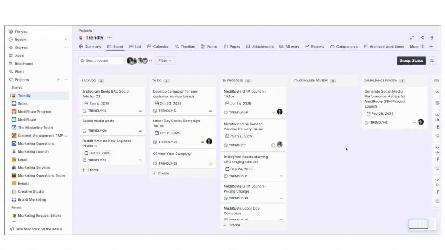Click the Creative Studio project icon
This screenshot has width=445, height=250.
(14, 192)
